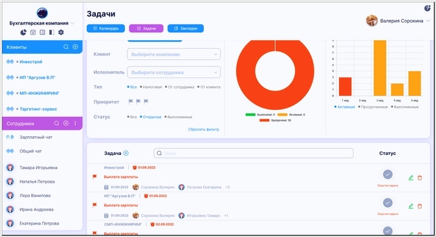Click Сбросить фильтр link

(204, 129)
